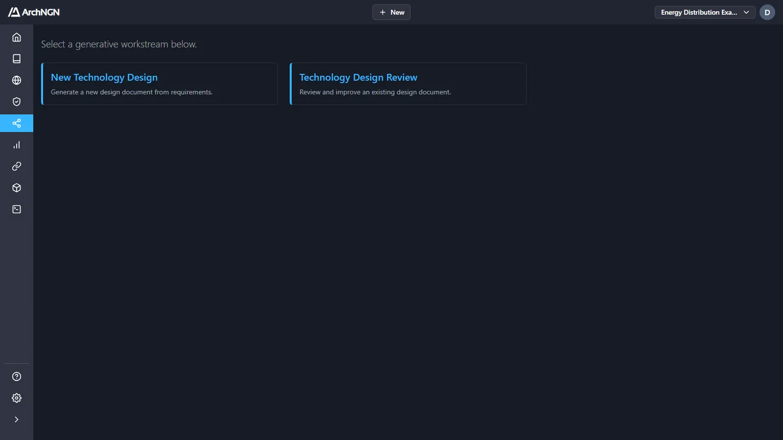Open the Energy Distribution project dropdown
Viewport: 783px width, 440px height.
tap(705, 12)
